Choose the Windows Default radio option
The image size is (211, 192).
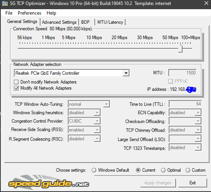(94, 170)
